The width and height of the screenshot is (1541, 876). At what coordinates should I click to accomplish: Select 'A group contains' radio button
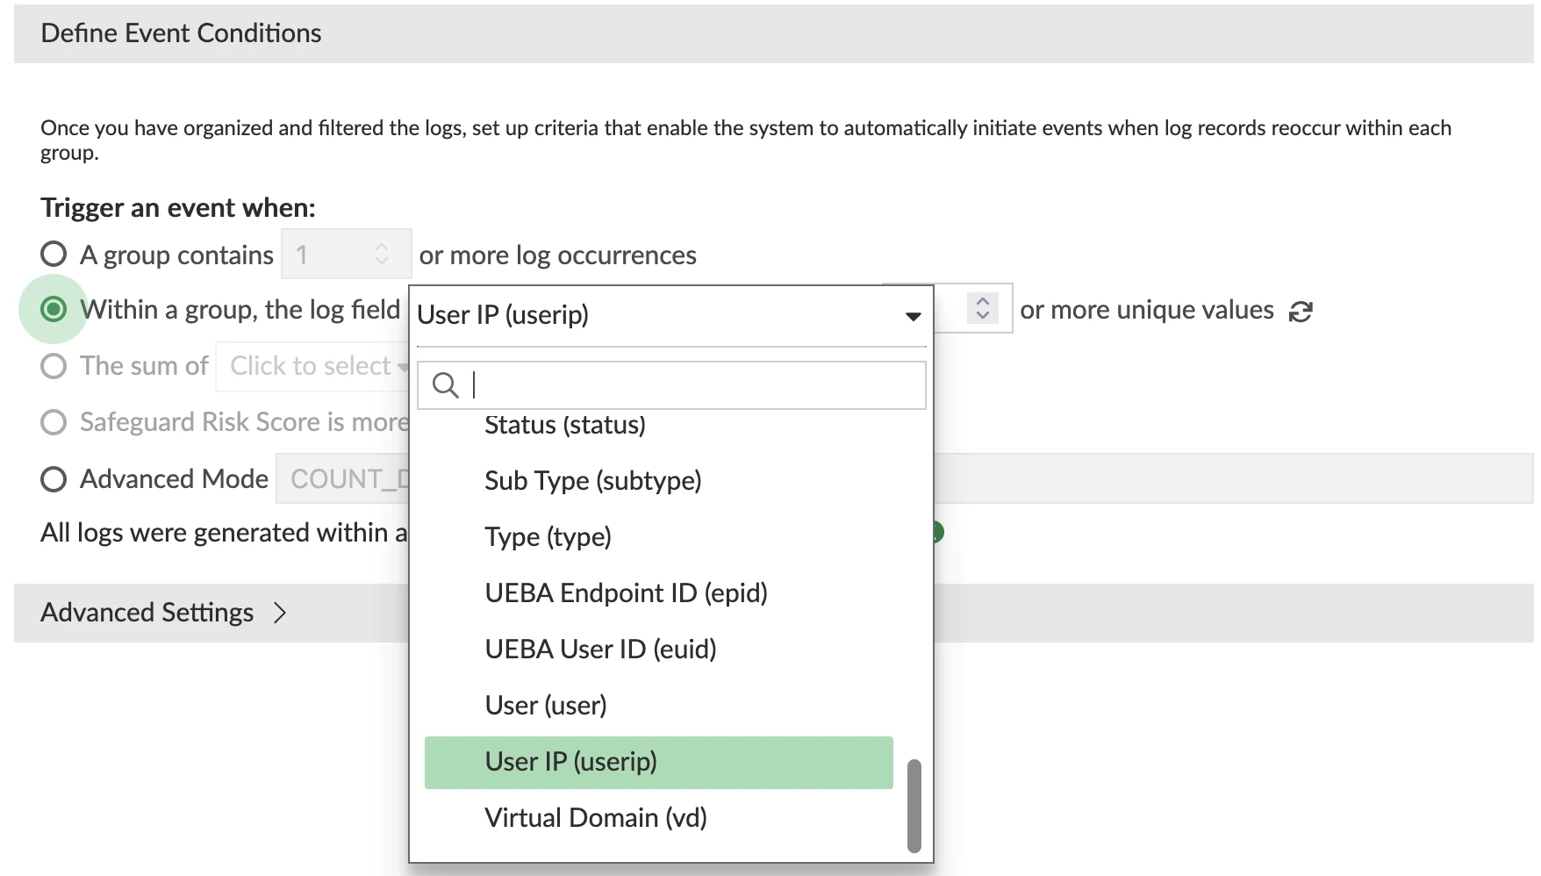(54, 255)
